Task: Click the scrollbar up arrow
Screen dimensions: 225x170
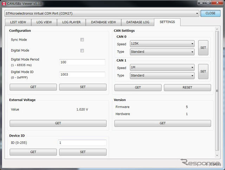Action: 217,29
